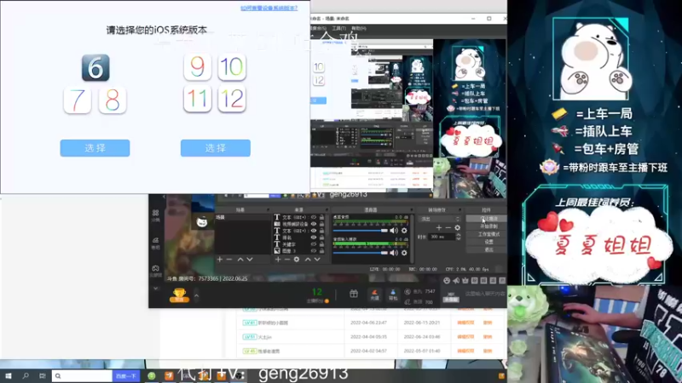Decrease transition duration with stepper down arrow
The image size is (682, 383).
[459, 239]
